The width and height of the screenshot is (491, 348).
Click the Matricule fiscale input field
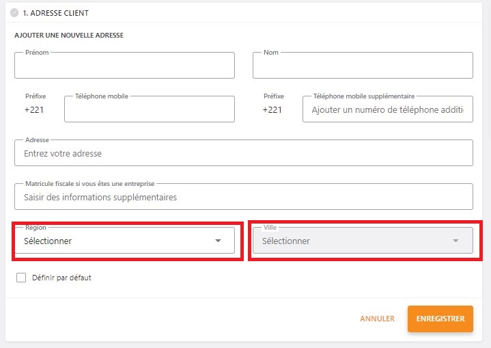pos(244,197)
